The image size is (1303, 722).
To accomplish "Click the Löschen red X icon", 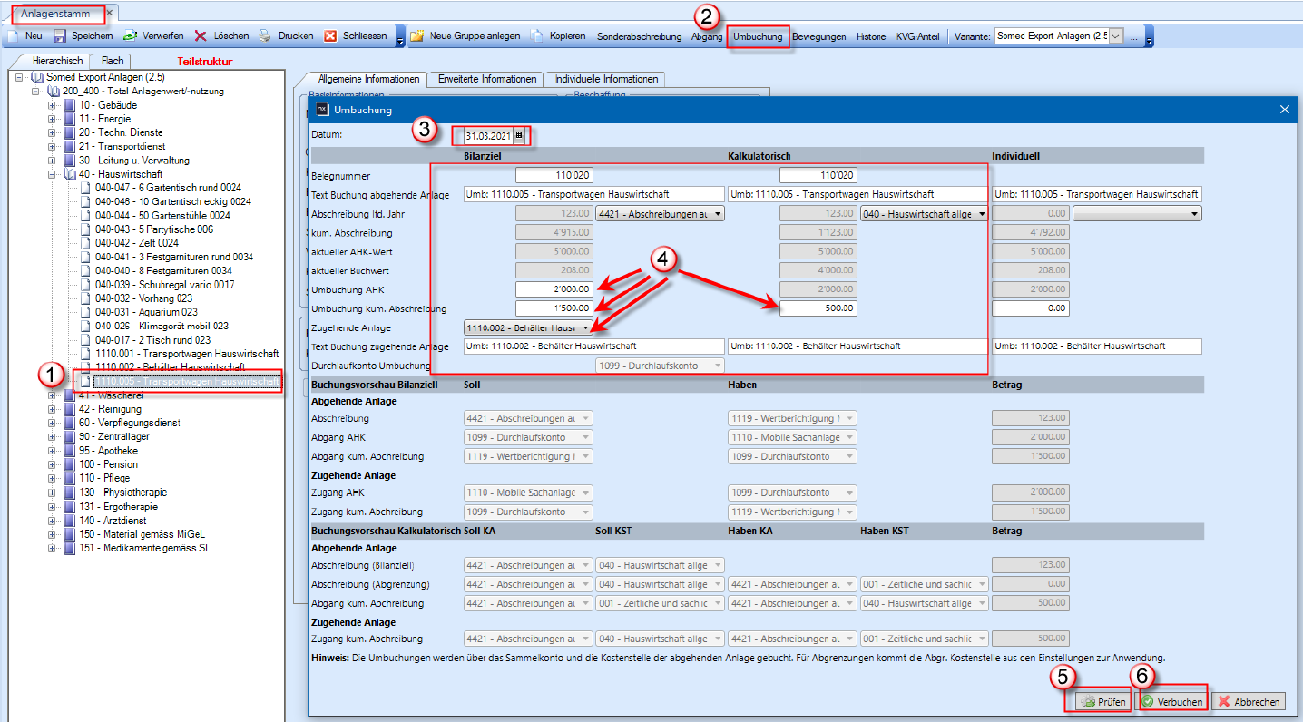I will pos(201,36).
